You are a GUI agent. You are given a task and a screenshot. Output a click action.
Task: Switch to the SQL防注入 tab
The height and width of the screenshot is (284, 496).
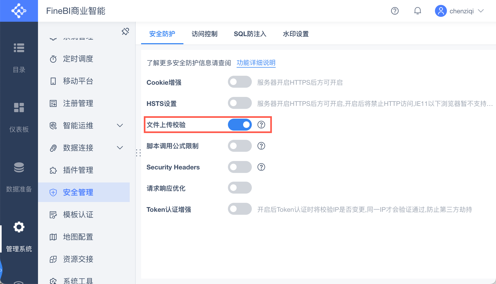pyautogui.click(x=250, y=34)
